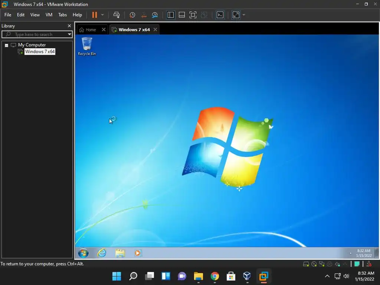Open the library search dropdown arrow
Image resolution: width=380 pixels, height=285 pixels.
coord(69,35)
